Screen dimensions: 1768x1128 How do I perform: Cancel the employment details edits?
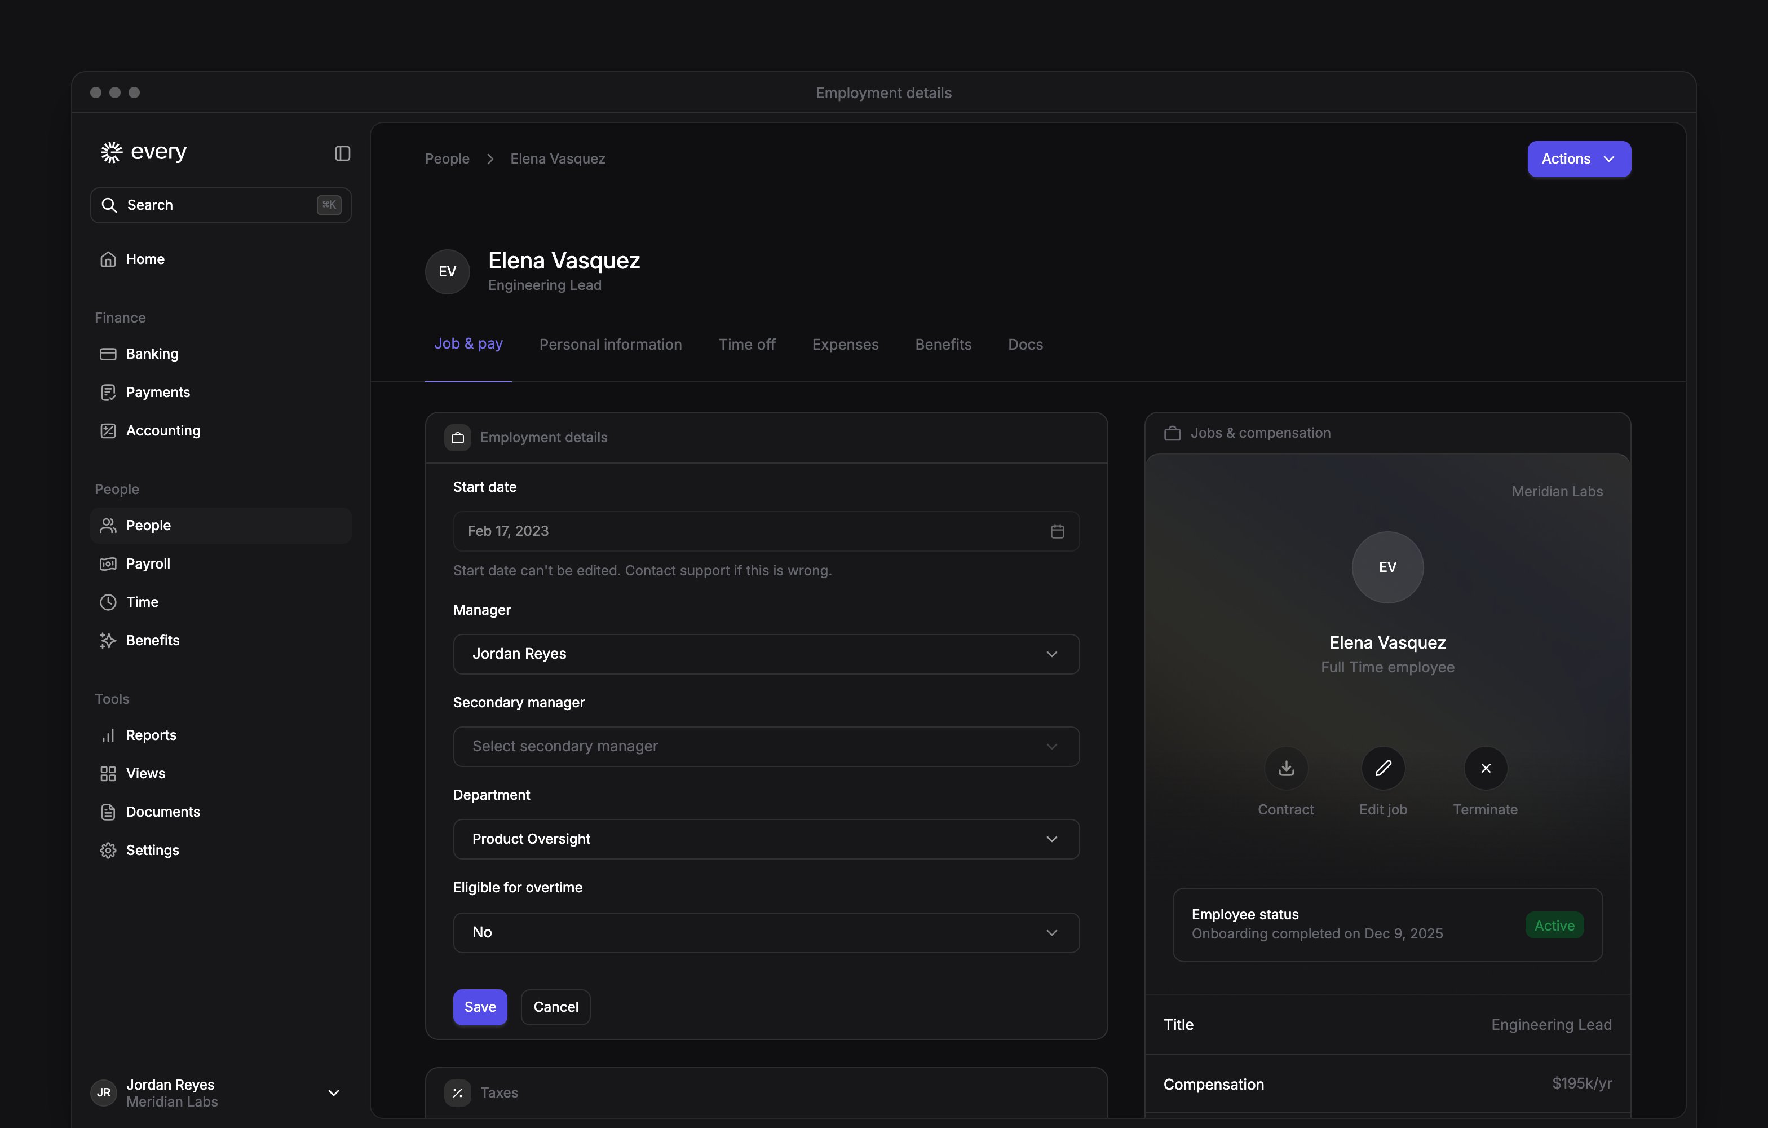(555, 1007)
